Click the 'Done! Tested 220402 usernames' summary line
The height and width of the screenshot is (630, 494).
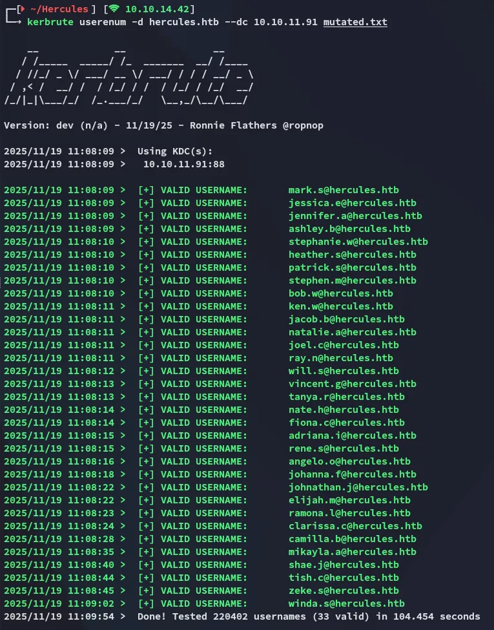(309, 616)
